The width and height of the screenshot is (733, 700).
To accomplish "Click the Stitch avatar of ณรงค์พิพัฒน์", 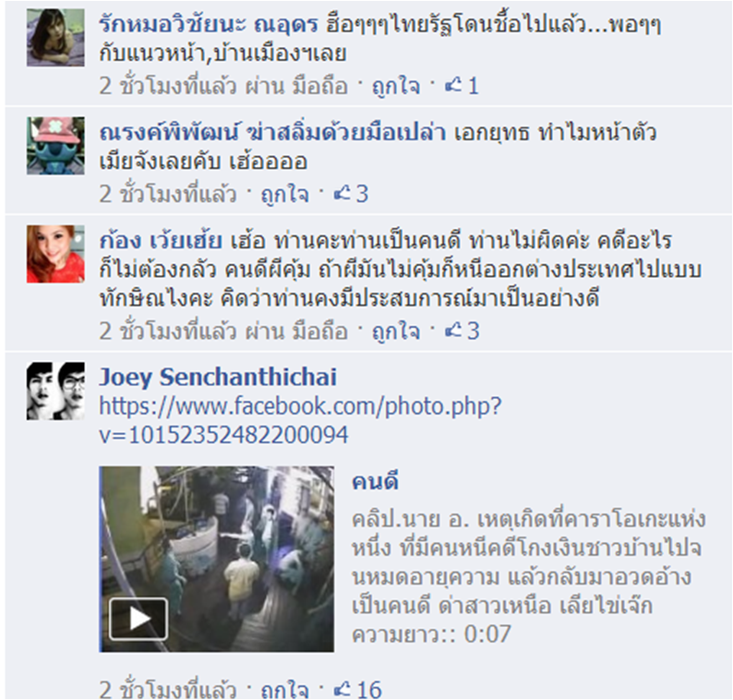I will click(x=55, y=145).
